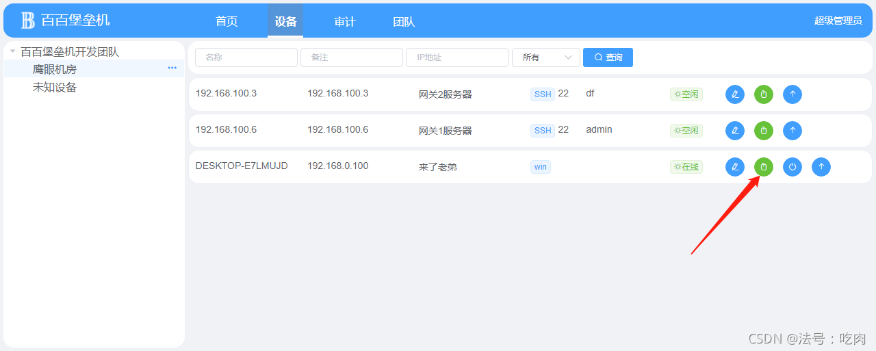Click the SSH tag in 网关2服务器 row
Image resolution: width=876 pixels, height=351 pixels.
(x=543, y=94)
